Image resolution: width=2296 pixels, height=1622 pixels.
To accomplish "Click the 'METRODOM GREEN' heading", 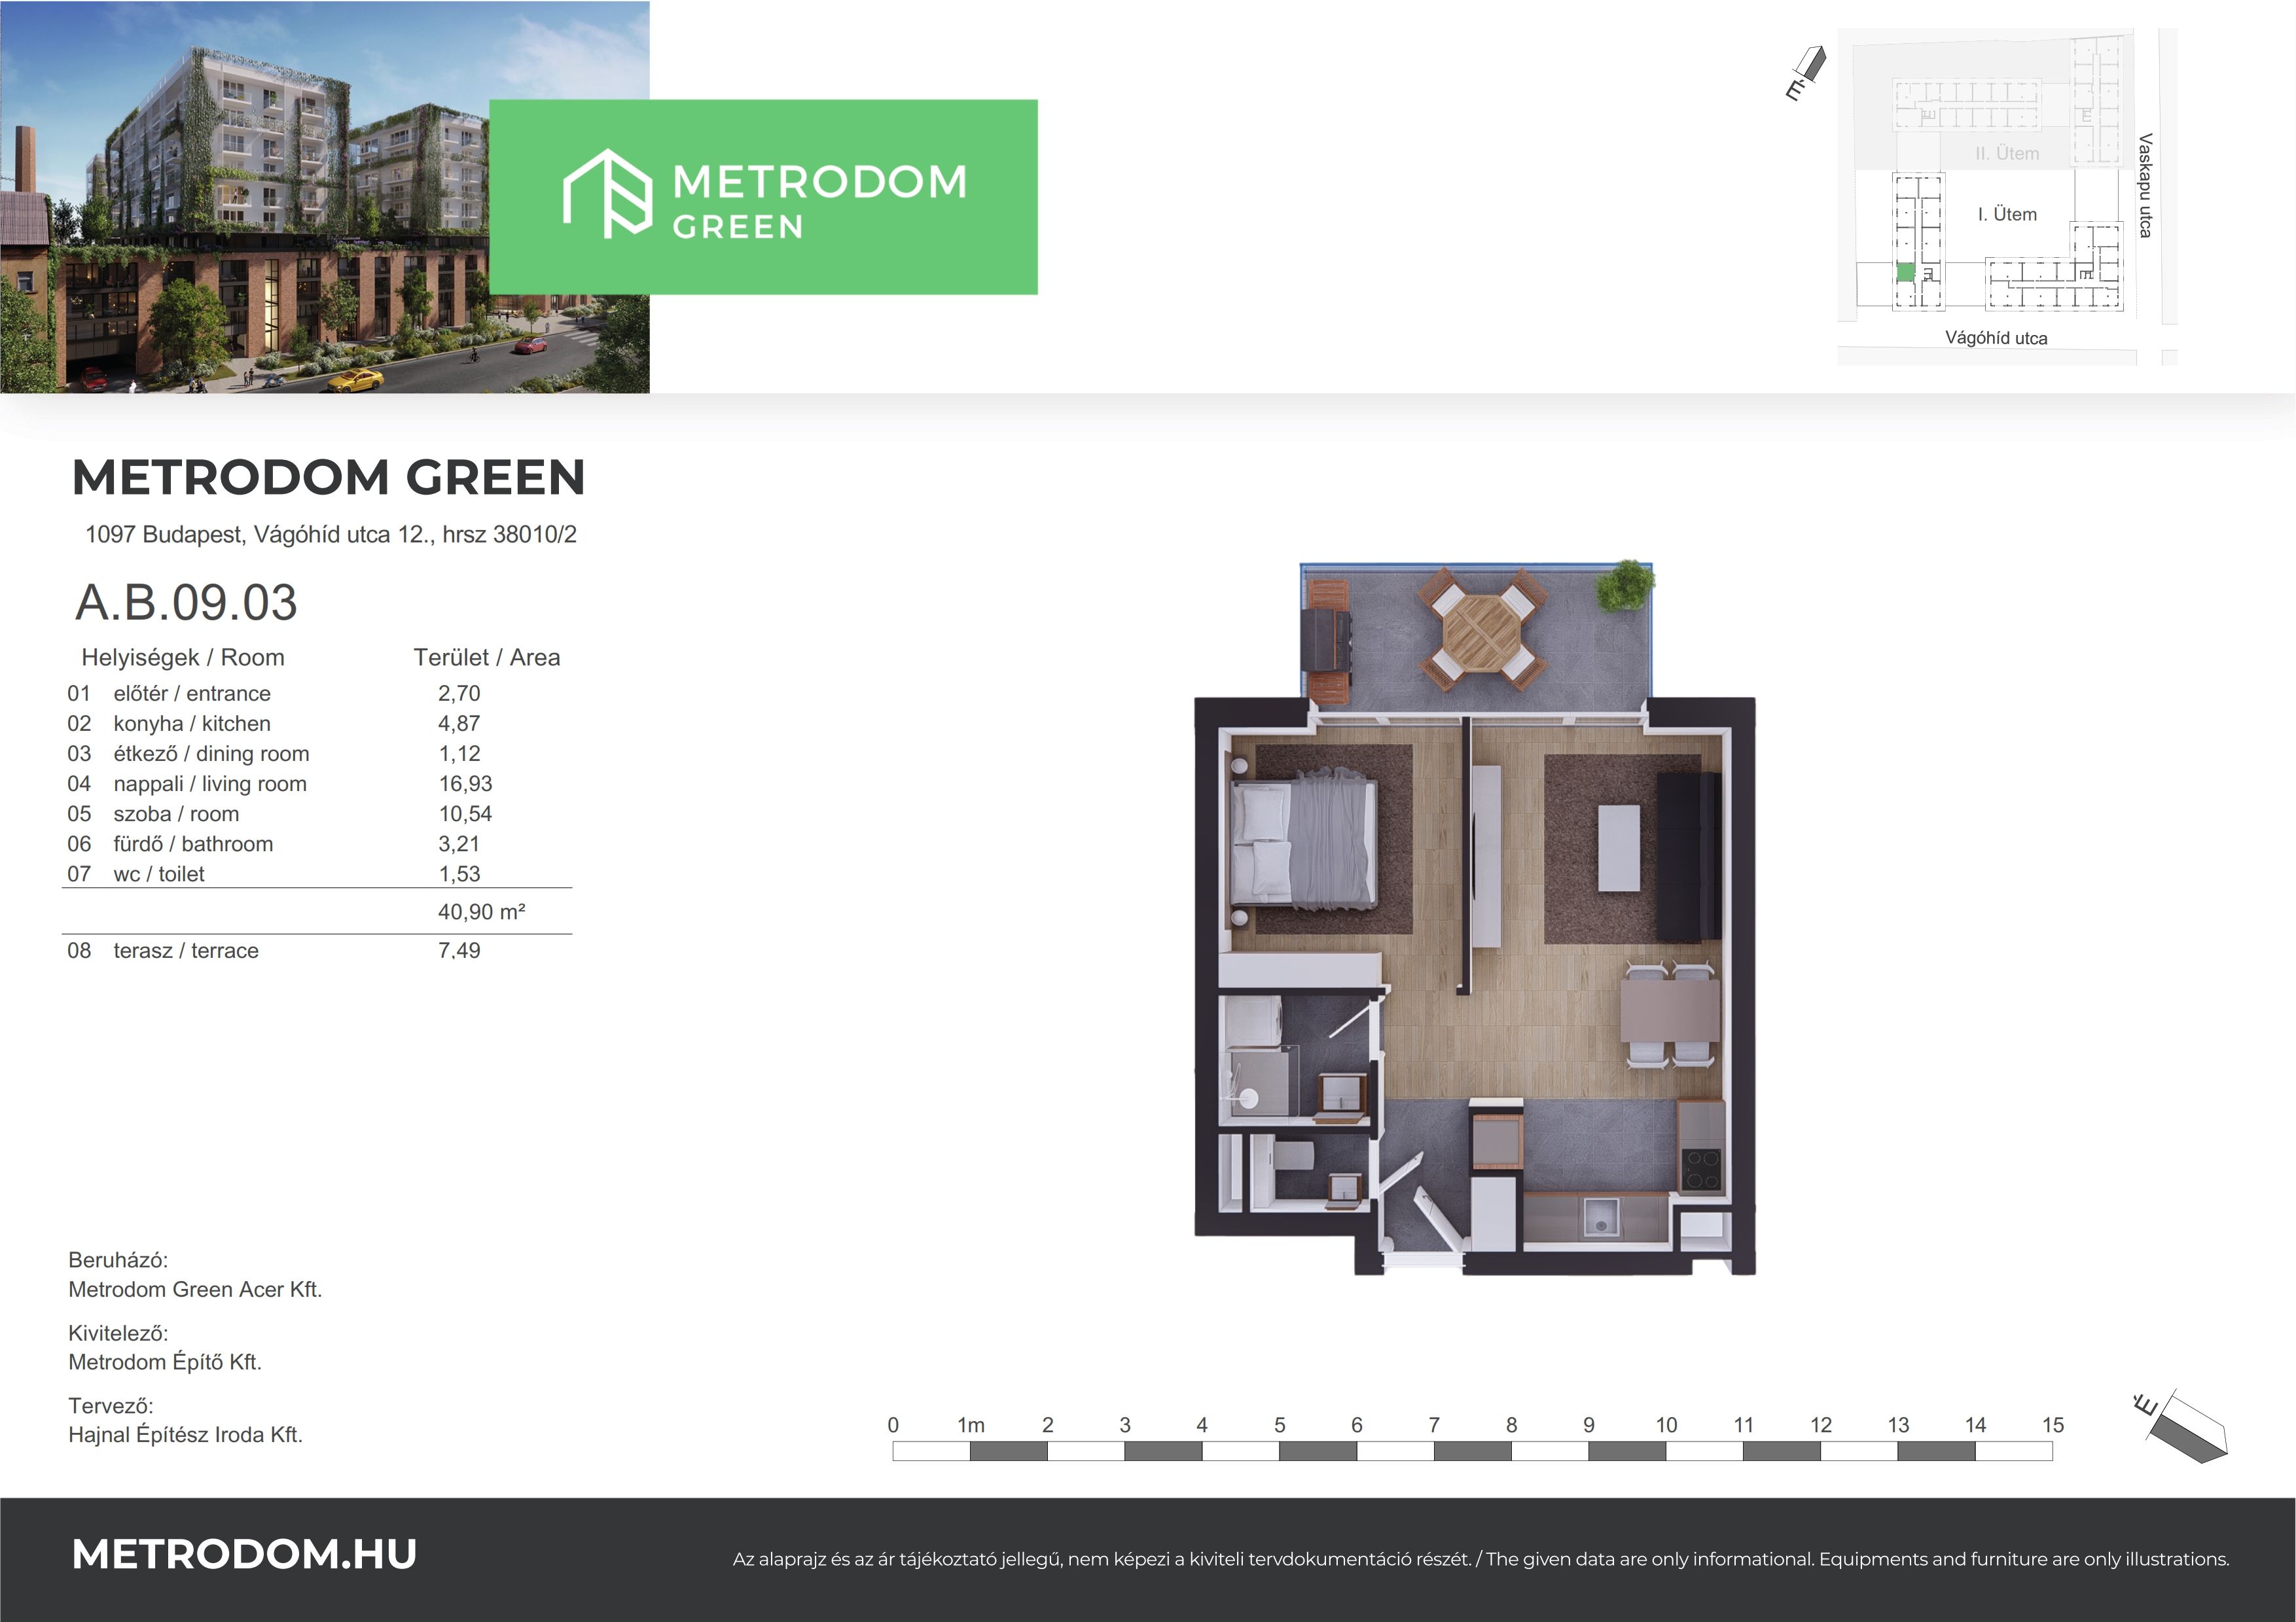I will pos(329,478).
